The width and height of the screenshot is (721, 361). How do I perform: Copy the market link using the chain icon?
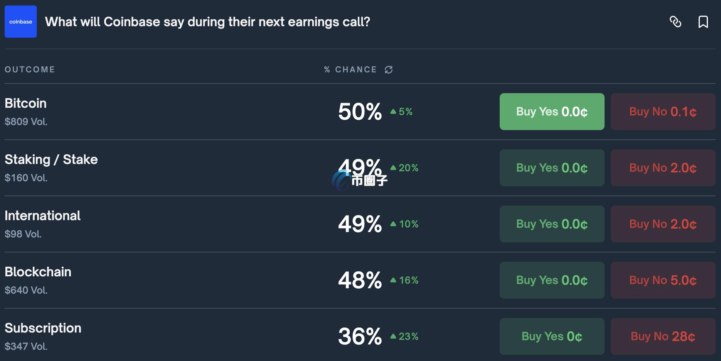point(676,22)
